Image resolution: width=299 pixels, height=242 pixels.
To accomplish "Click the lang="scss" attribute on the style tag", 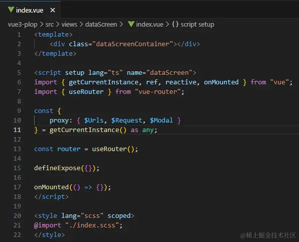I will click(x=82, y=216).
